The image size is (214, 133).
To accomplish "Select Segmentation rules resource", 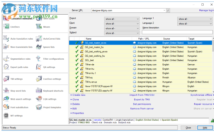I will [20, 59].
